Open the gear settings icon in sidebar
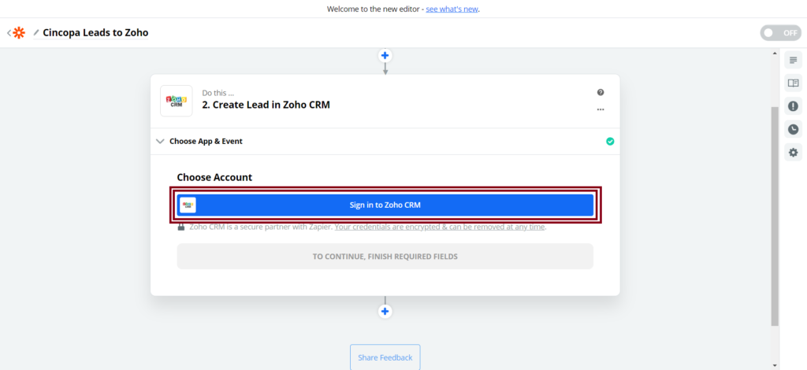This screenshot has height=370, width=807. pyautogui.click(x=793, y=152)
